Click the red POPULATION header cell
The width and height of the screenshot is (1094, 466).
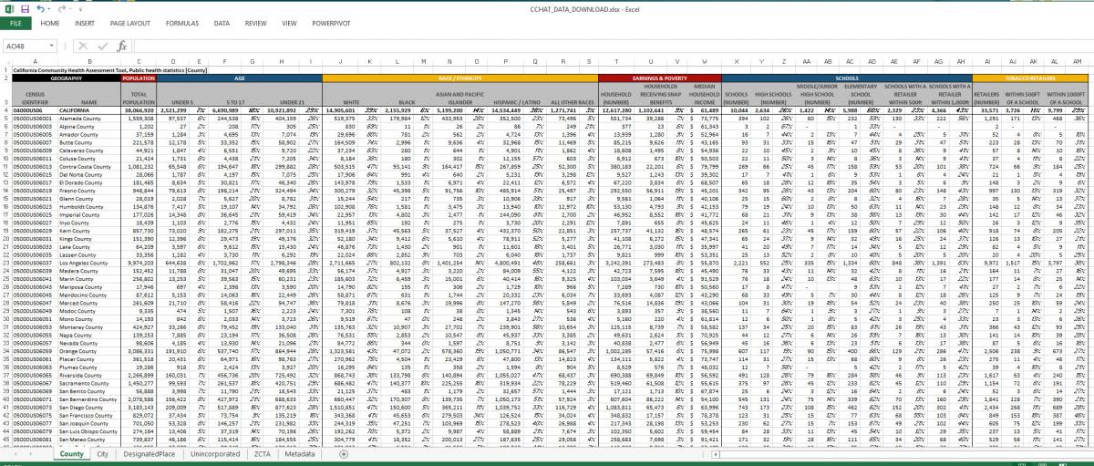click(x=139, y=78)
